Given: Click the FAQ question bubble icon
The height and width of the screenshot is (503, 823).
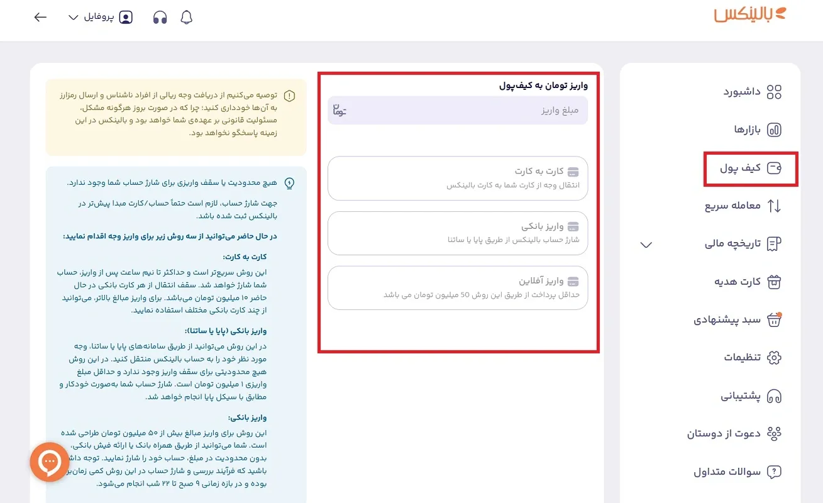Looking at the screenshot, I should tap(775, 472).
